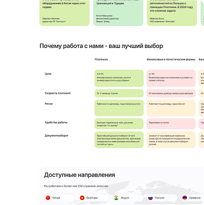204x205 pixels.
Task: Click the India flag icon
Action: pyautogui.click(x=116, y=198)
